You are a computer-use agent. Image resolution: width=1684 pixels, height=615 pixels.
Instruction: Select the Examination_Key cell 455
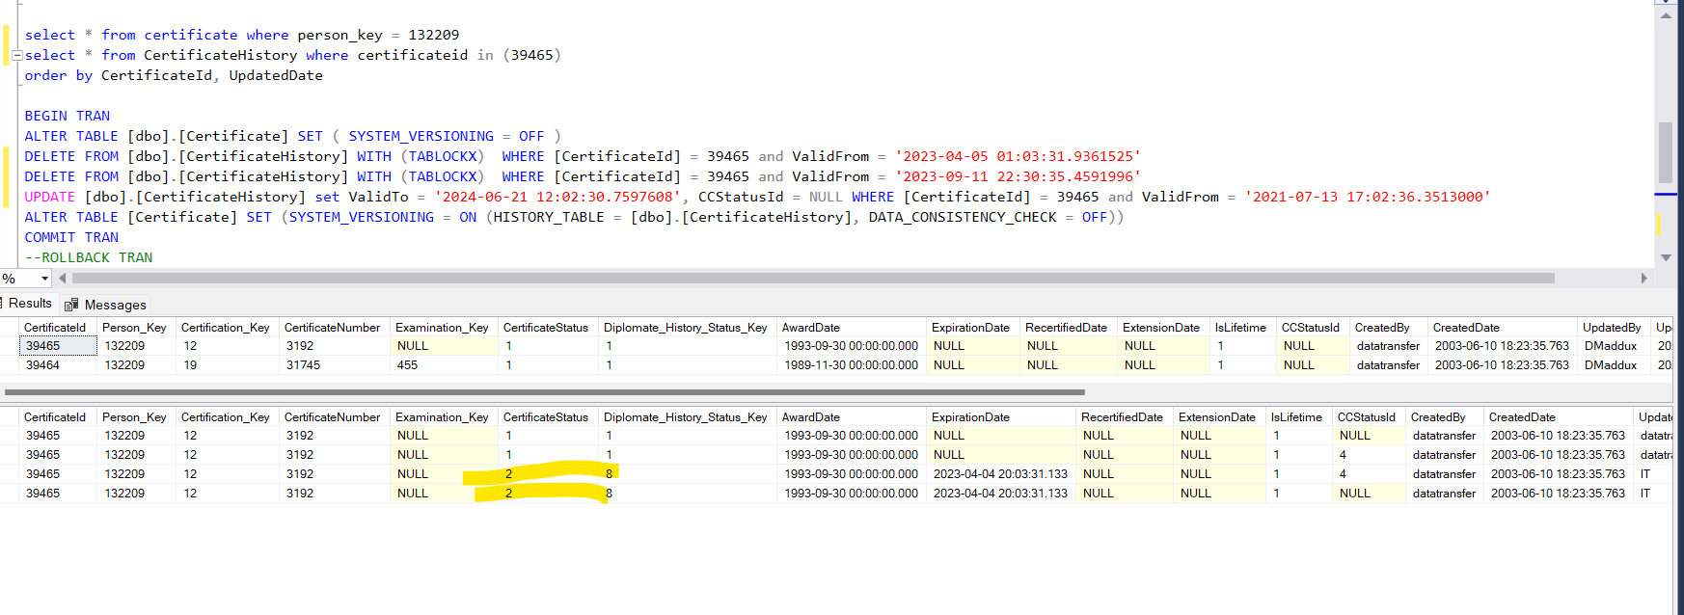(x=445, y=365)
